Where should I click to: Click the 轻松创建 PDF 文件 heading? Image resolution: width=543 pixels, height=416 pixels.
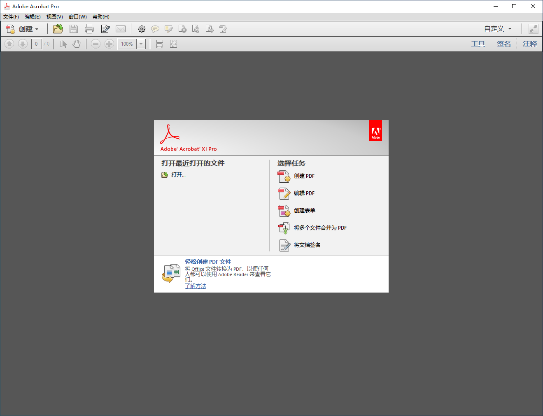(x=208, y=262)
